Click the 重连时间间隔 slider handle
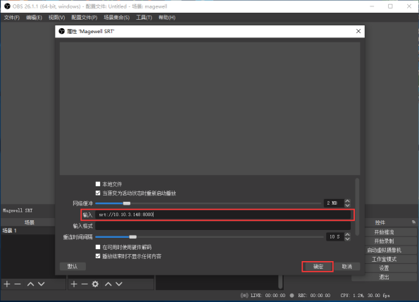The image size is (419, 302). tap(133, 237)
